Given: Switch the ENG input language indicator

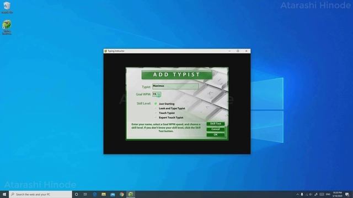Looking at the screenshot, I should pos(328,194).
